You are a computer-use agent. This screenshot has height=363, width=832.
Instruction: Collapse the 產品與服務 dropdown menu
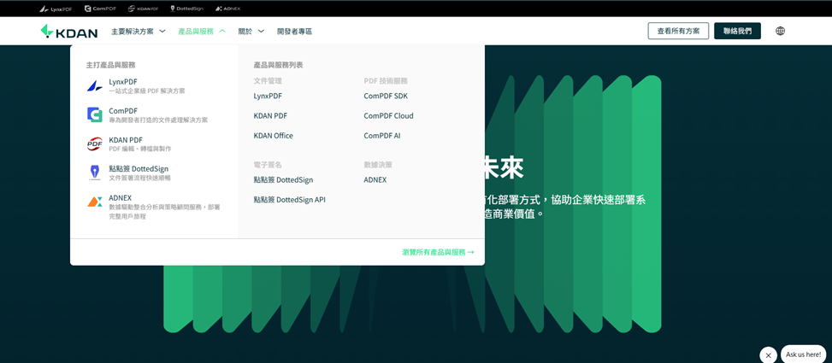pyautogui.click(x=201, y=32)
